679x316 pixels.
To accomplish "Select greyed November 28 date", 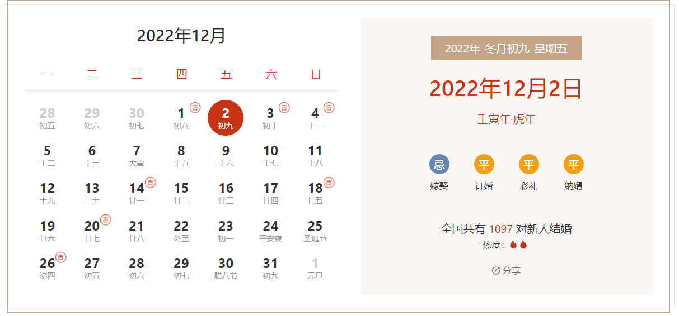I will click(47, 118).
